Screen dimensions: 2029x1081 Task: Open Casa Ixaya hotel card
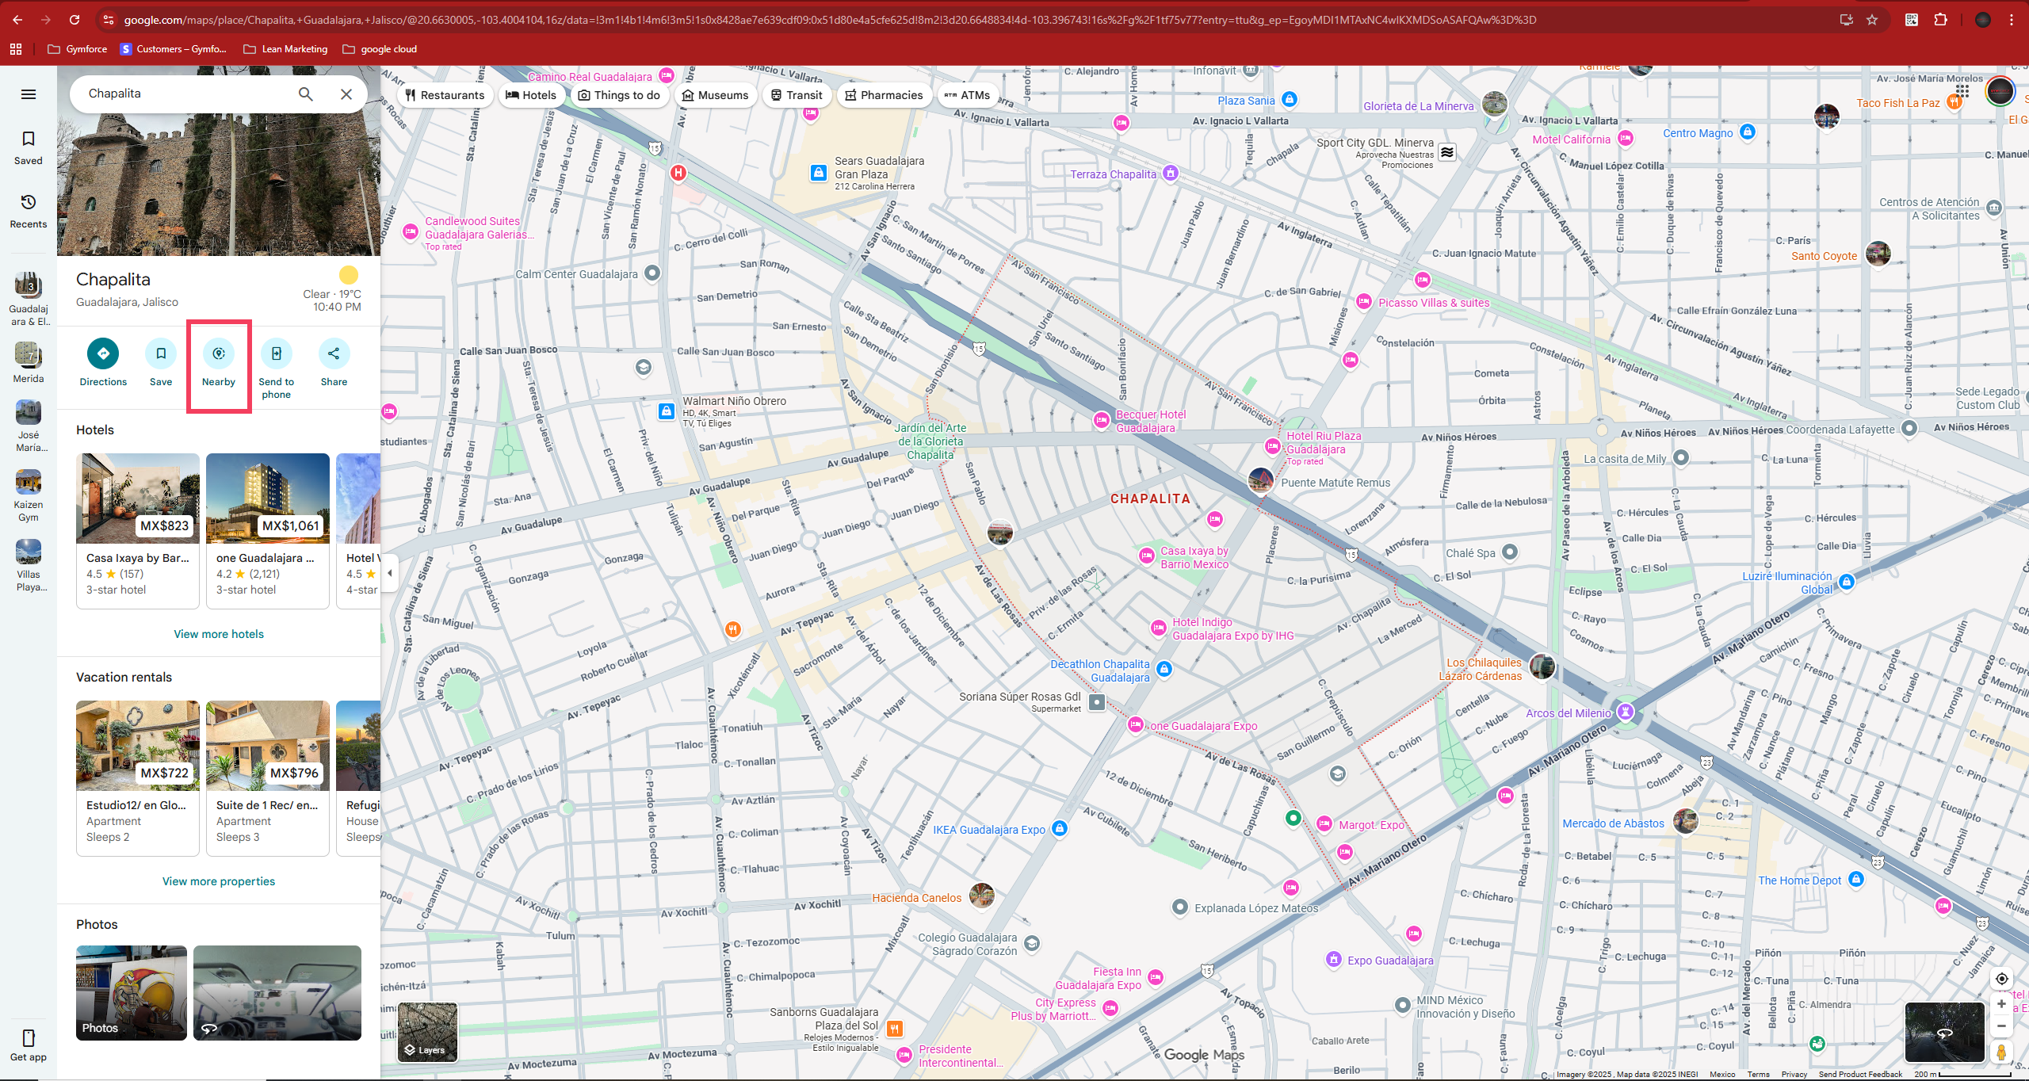(x=138, y=530)
